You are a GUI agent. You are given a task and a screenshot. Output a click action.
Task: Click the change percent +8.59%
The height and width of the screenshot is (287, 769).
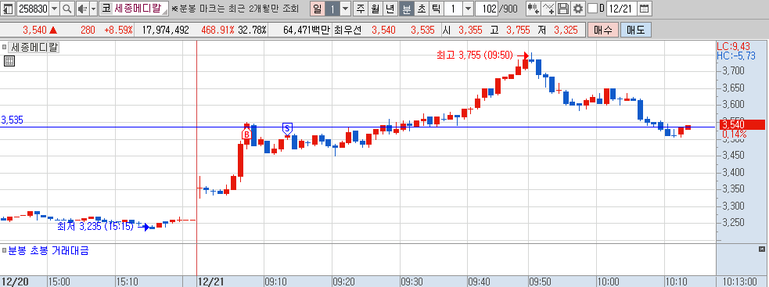pos(118,30)
